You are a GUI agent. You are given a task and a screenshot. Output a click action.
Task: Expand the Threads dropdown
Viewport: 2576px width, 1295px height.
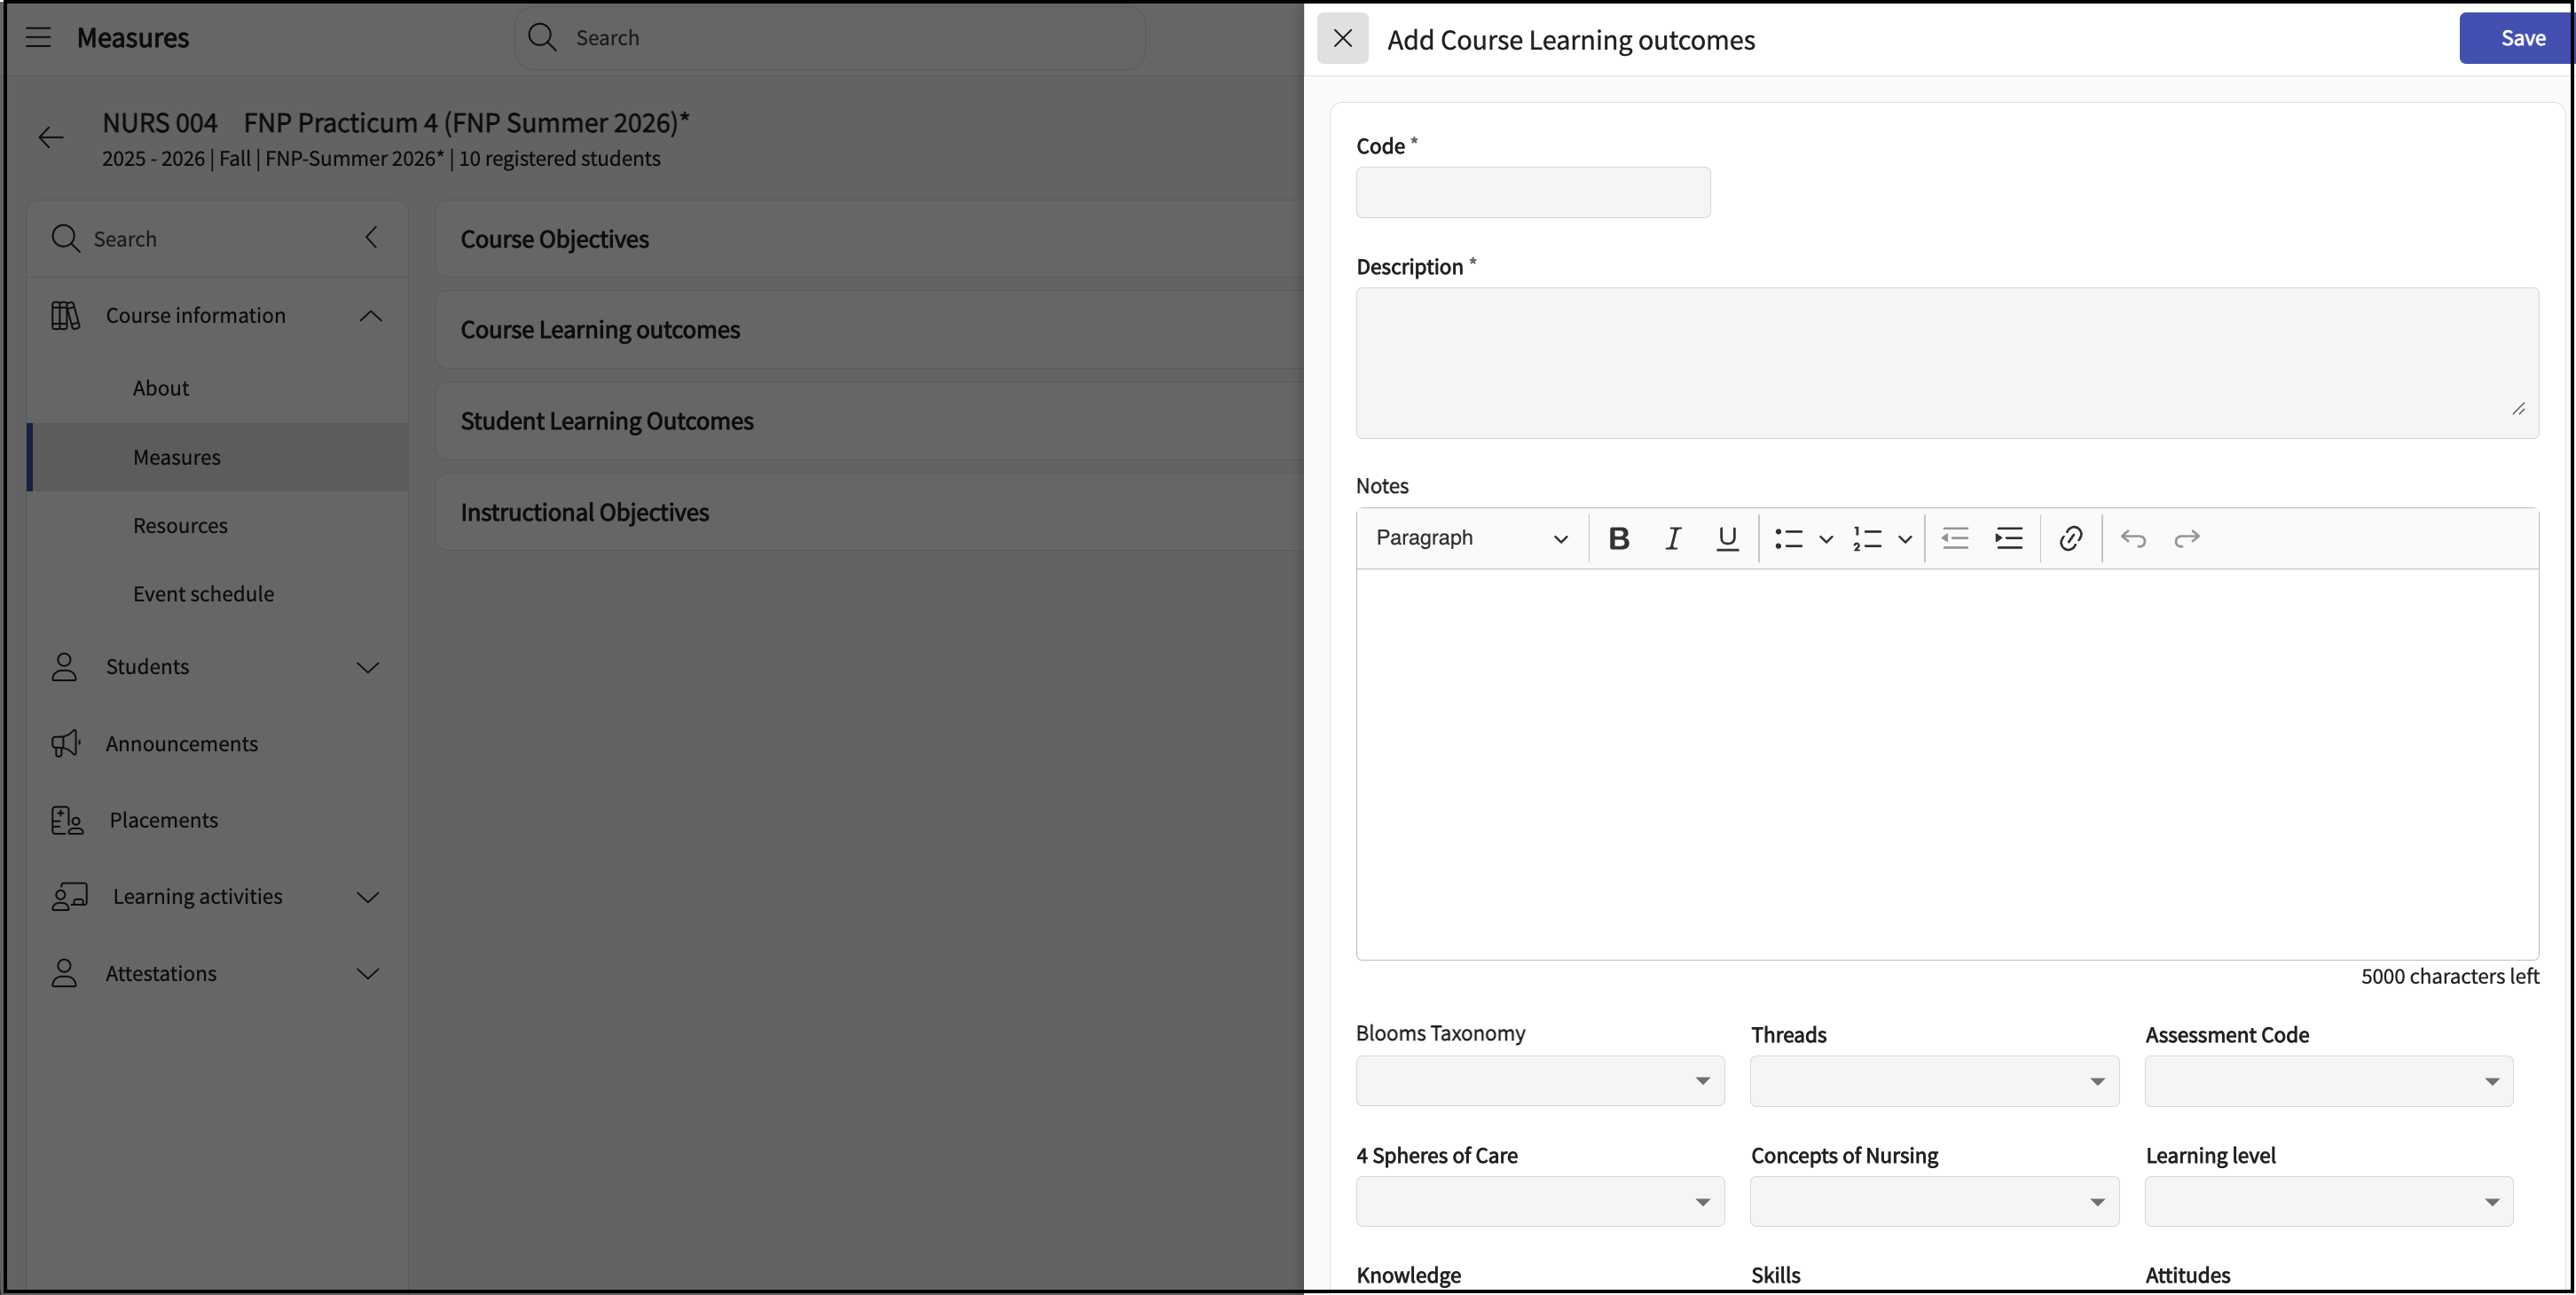tap(1933, 1080)
